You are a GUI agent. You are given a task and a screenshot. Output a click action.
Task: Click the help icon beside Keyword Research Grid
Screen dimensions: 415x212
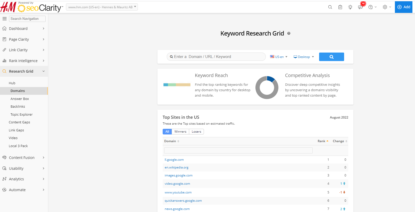coord(289,33)
